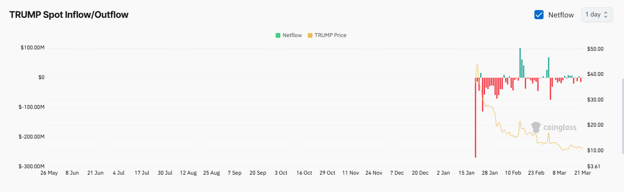Select the tallest green inflow bar

click(x=520, y=63)
